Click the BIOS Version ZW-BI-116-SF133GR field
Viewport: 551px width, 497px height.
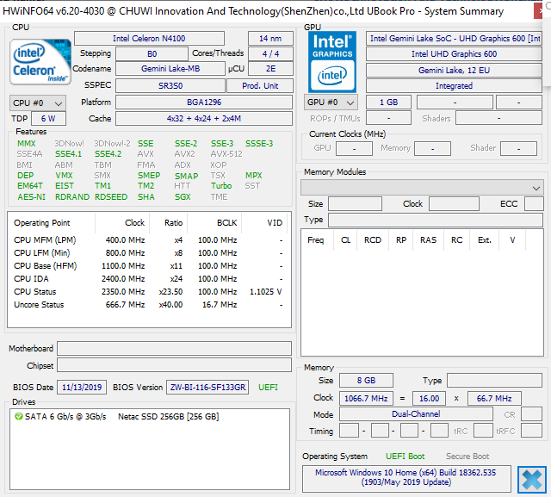click(x=207, y=388)
